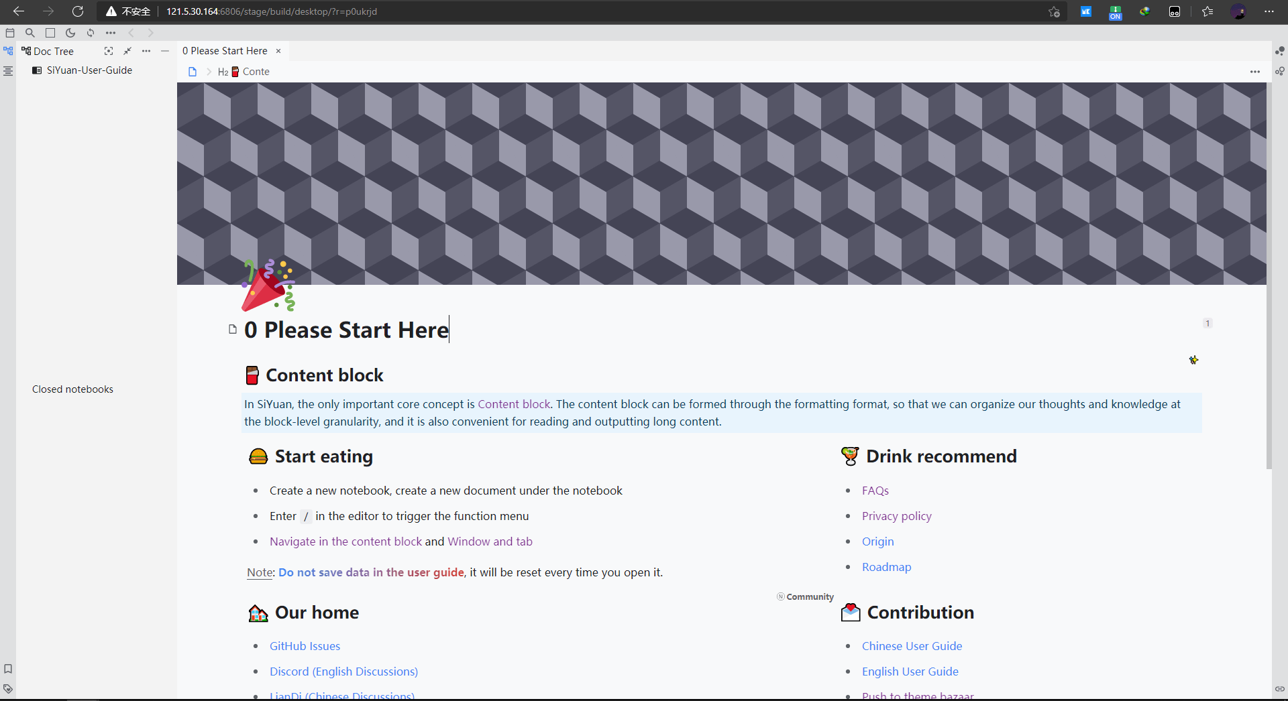The image size is (1288, 701).
Task: Select the SiYuan-User-Guide notebook
Action: click(x=89, y=70)
